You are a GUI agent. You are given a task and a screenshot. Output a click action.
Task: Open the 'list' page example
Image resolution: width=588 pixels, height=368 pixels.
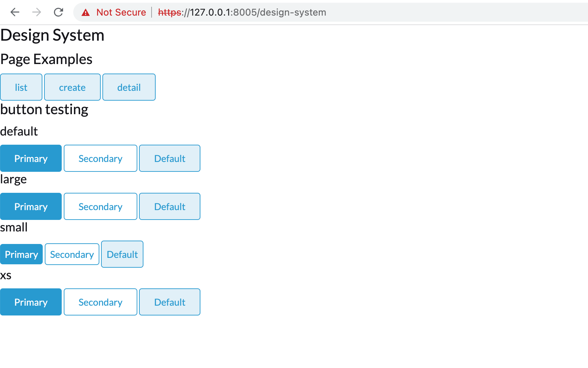click(x=21, y=87)
